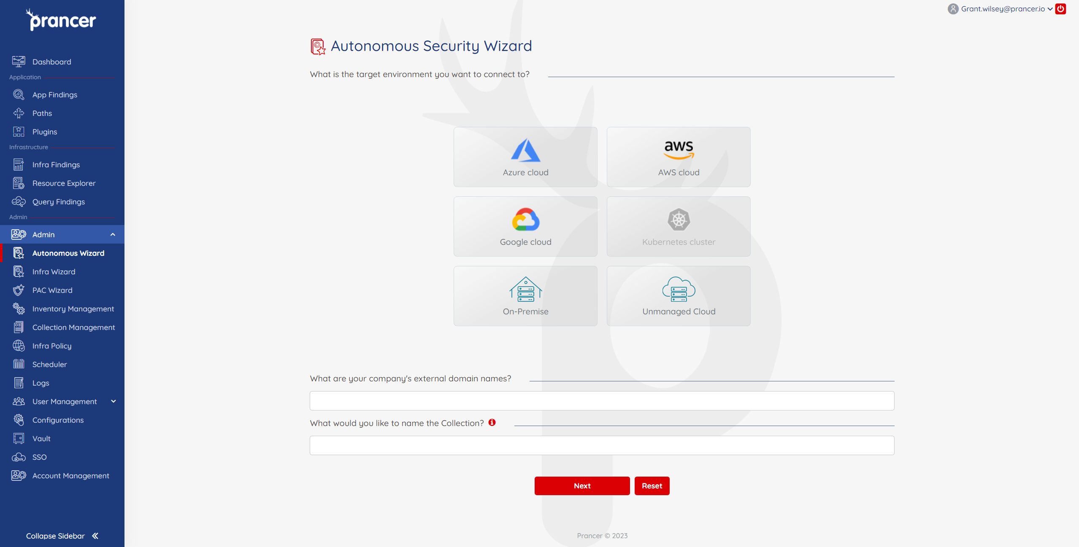Select the On-Premise environment card
1079x547 pixels.
pos(525,296)
